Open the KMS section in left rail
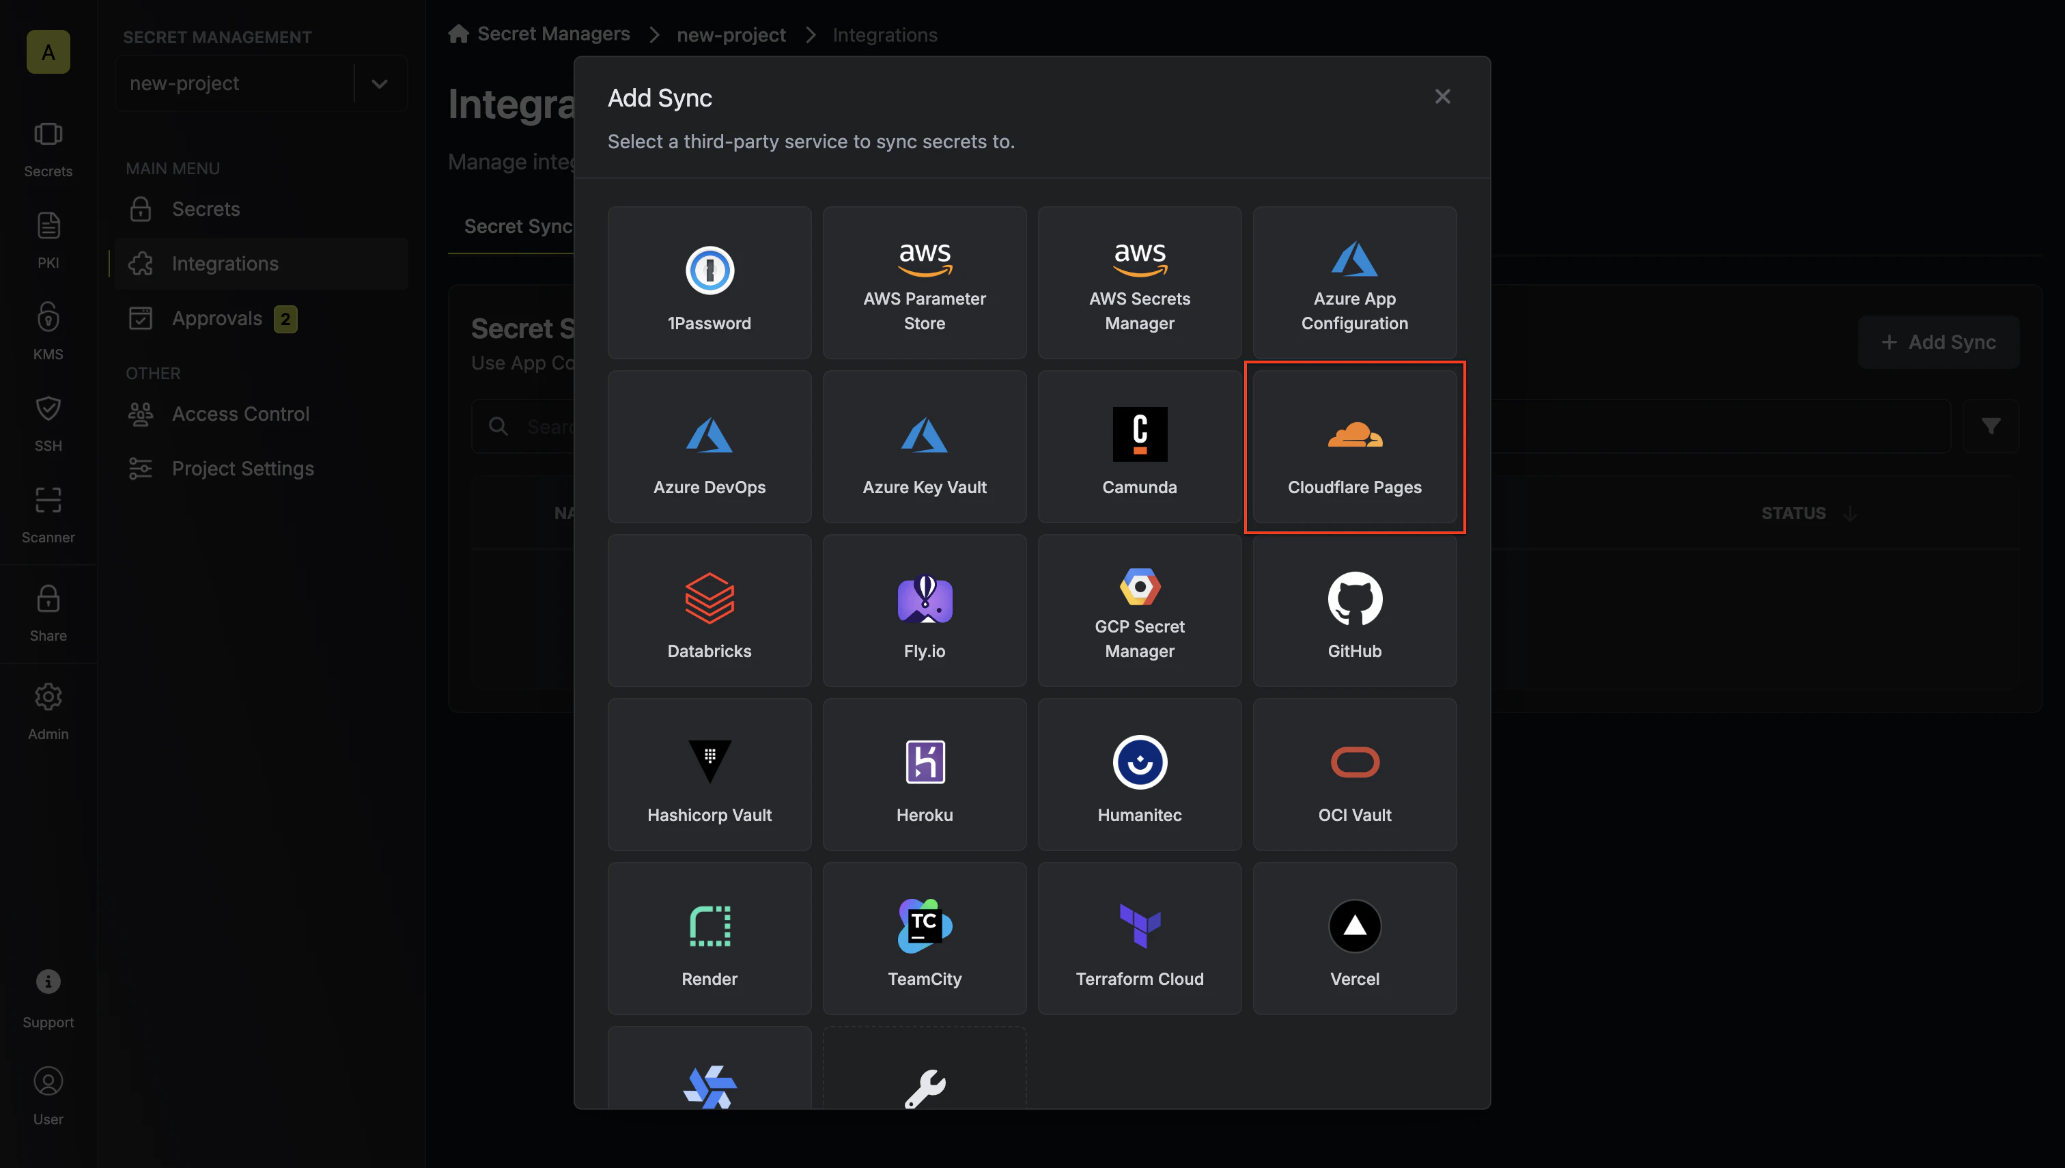Image resolution: width=2065 pixels, height=1168 pixels. pos(48,332)
